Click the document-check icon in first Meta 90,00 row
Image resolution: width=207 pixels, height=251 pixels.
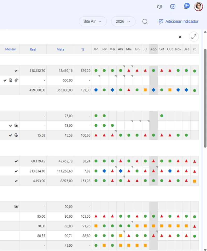[x=16, y=206]
